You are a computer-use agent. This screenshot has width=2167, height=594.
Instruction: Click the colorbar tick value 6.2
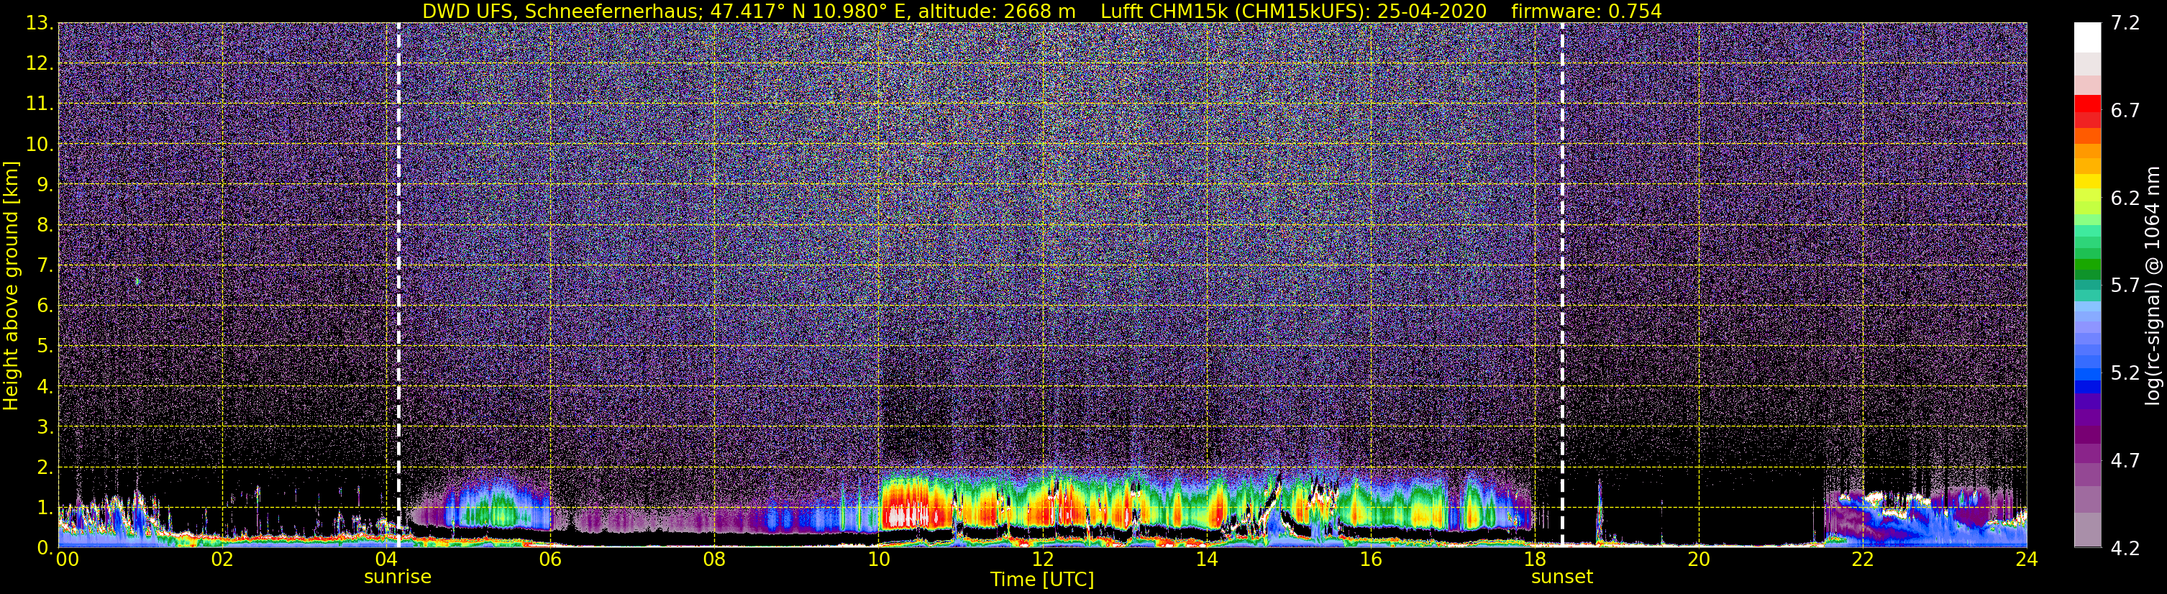coord(2125,198)
